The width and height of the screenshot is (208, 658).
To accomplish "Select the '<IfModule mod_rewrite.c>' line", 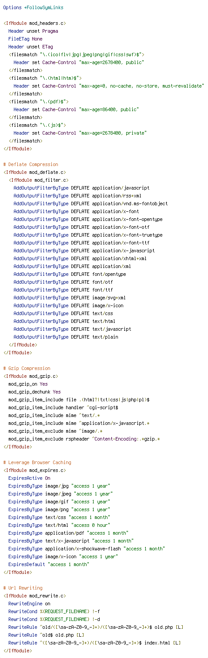I will click(x=34, y=596).
